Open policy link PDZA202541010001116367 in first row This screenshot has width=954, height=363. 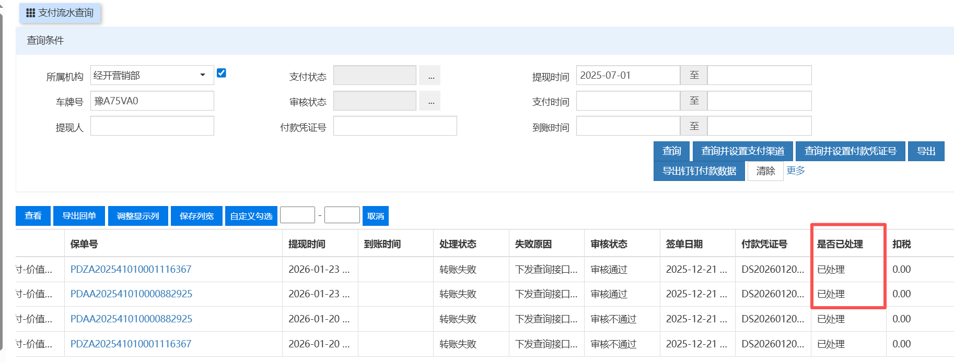click(131, 270)
